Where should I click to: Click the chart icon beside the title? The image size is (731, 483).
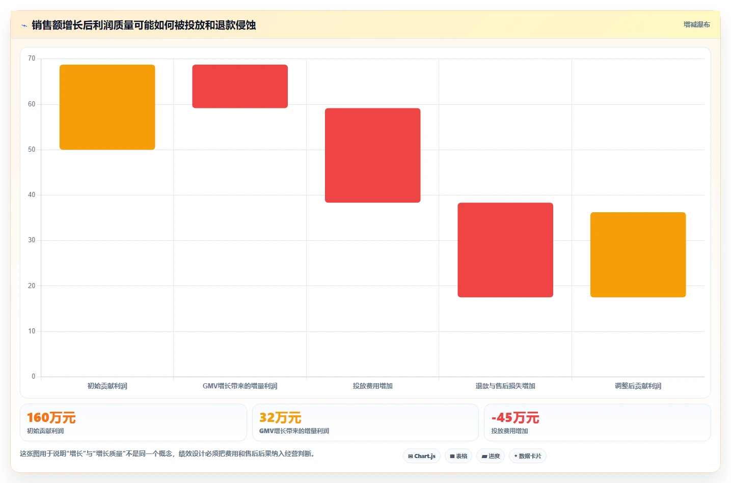pos(24,25)
